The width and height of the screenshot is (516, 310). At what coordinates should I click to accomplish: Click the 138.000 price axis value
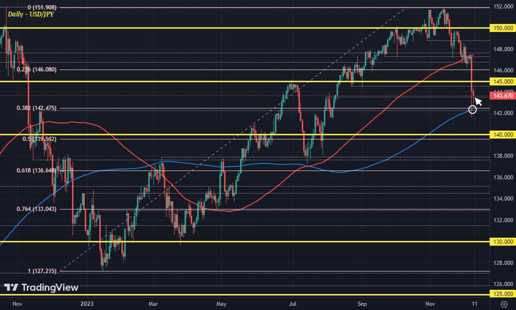503,156
